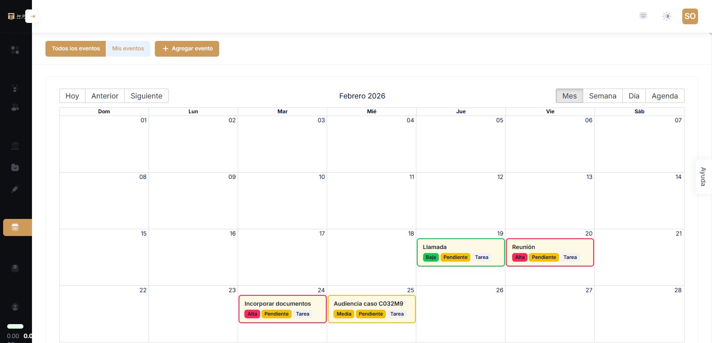Switch to Agenda calendar view
The image size is (712, 343).
664,96
